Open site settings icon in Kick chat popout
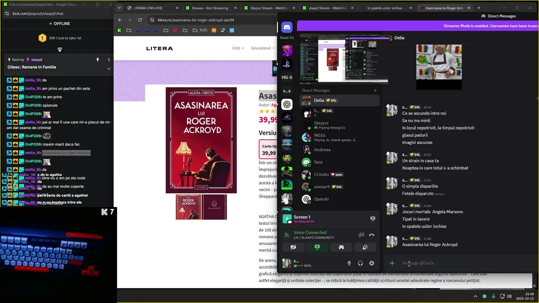Image resolution: width=539 pixels, height=303 pixels. [x=7, y=13]
